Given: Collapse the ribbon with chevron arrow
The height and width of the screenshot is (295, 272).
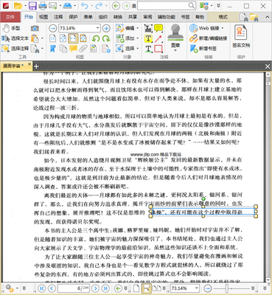Looking at the screenshot, I should (268, 17).
